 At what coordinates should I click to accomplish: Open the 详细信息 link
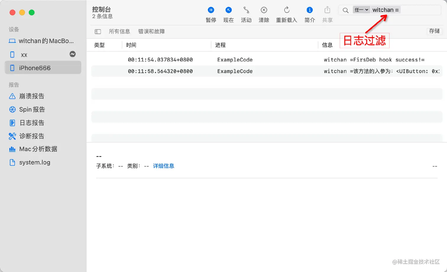click(x=163, y=166)
